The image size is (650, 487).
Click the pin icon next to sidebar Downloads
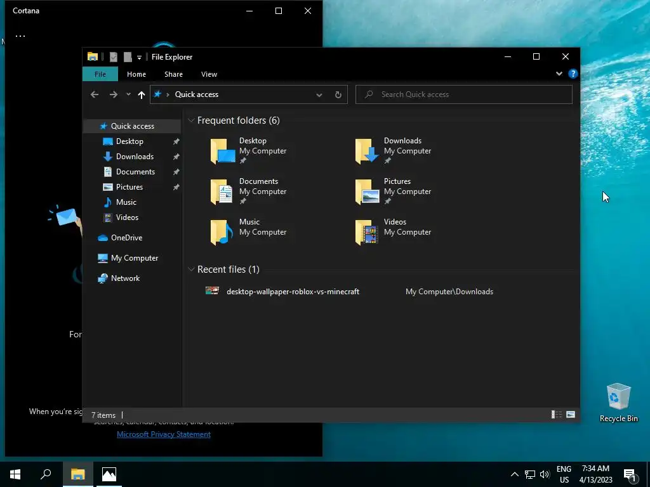pyautogui.click(x=176, y=157)
